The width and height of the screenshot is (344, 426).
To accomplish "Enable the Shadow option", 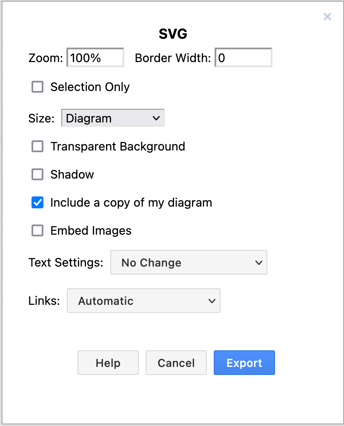I will 37,174.
